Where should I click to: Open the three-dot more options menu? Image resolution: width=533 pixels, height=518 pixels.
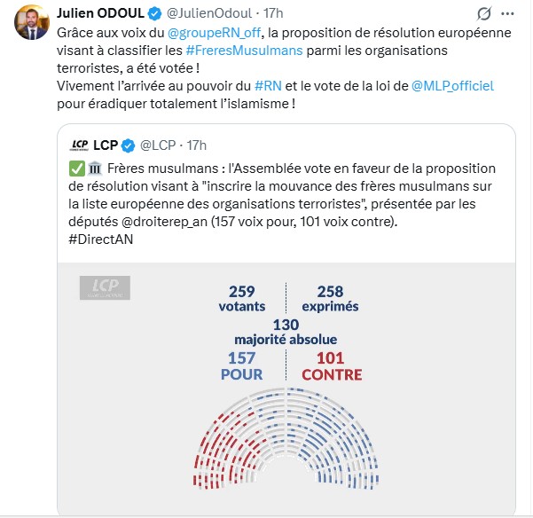pos(513,14)
